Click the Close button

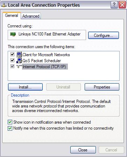pos(83,150)
